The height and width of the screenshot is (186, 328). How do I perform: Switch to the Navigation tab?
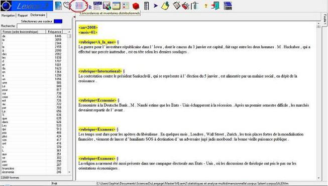[x=8, y=15]
